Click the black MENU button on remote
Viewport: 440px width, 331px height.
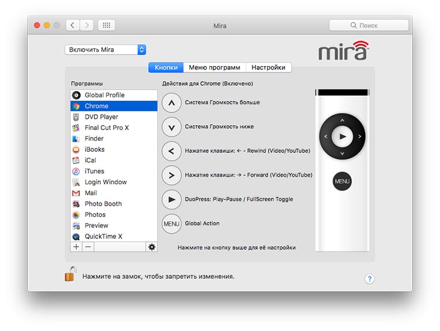coord(342,181)
